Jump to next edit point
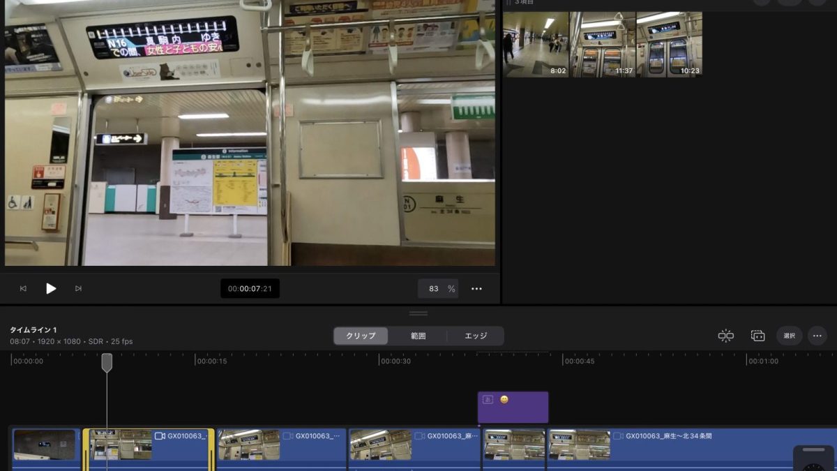837x471 pixels. coord(78,289)
